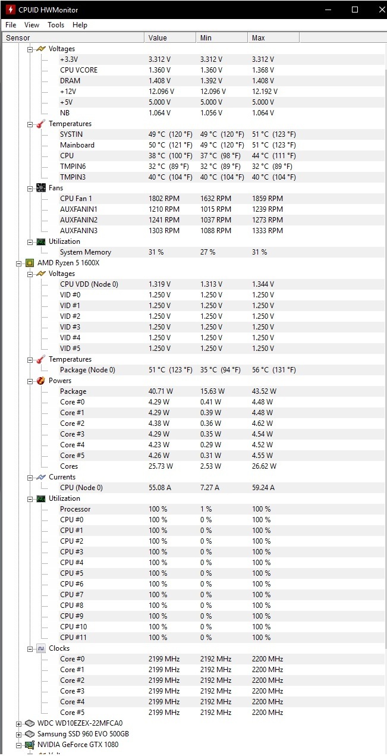Collapse the CPU Utilization section
Image resolution: width=387 pixels, height=756 pixels.
coord(30,498)
